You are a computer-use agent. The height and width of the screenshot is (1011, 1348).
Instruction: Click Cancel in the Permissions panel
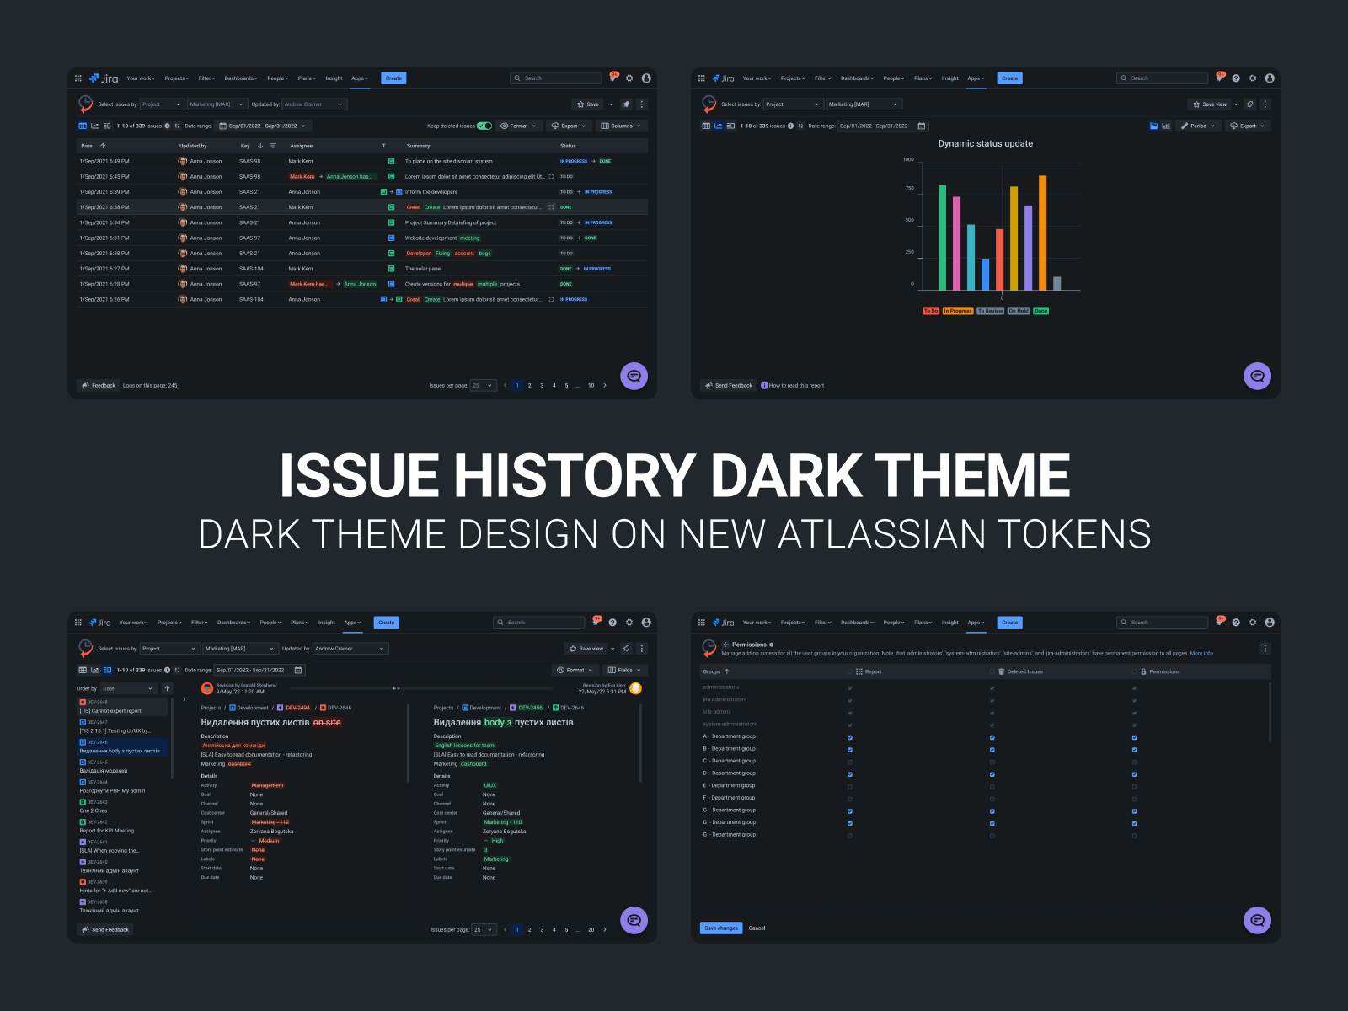(x=757, y=928)
